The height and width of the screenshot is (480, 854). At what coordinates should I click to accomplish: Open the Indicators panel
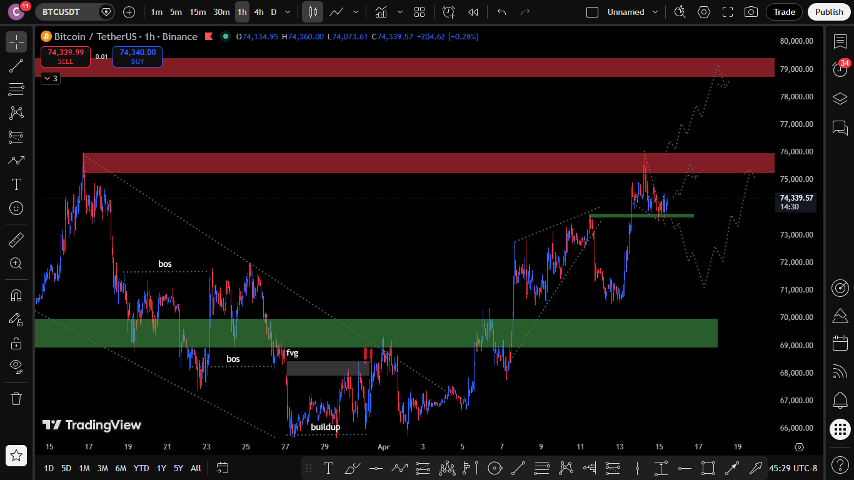coord(380,12)
